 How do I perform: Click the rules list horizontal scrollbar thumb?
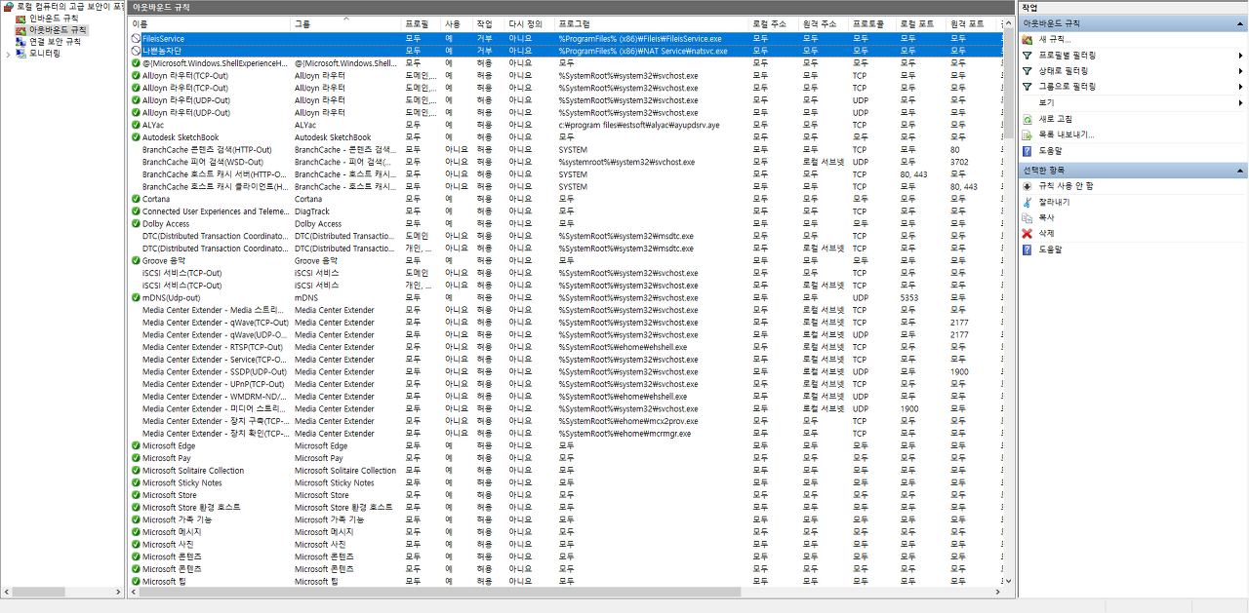point(440,592)
